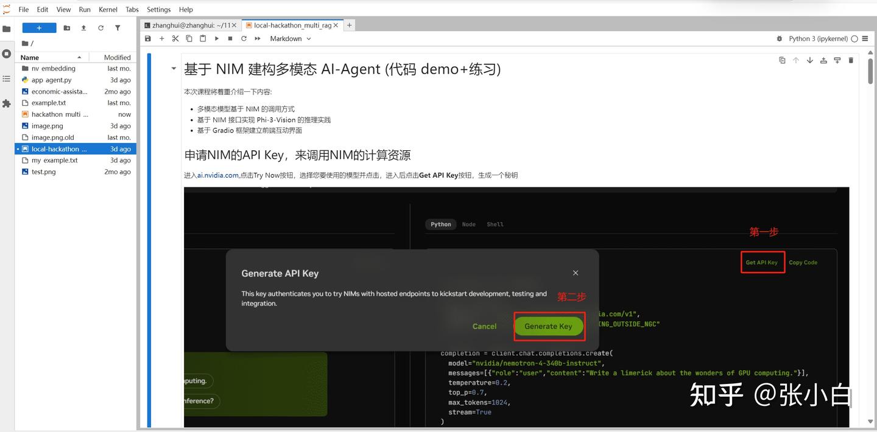This screenshot has height=432, width=877.
Task: Select the my example.txt file
Action: click(x=76, y=161)
